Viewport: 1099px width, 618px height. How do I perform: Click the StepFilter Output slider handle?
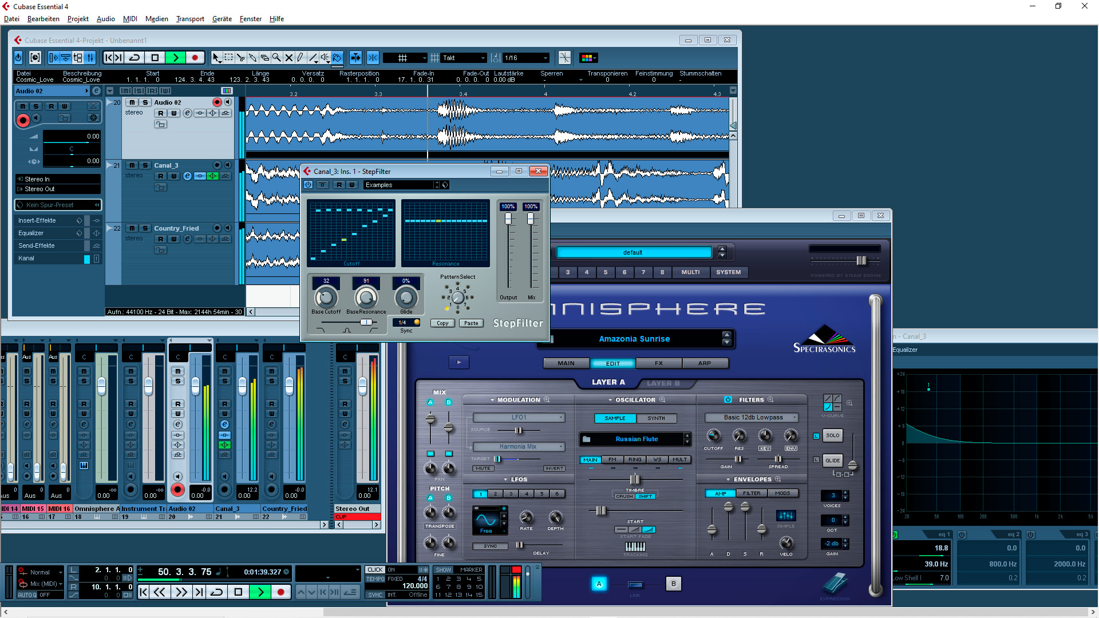pyautogui.click(x=508, y=219)
